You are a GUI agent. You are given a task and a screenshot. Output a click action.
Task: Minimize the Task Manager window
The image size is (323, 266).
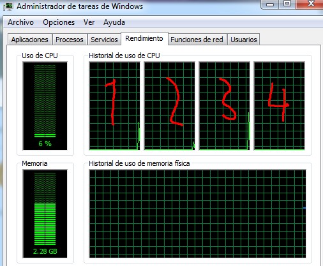coord(270,4)
